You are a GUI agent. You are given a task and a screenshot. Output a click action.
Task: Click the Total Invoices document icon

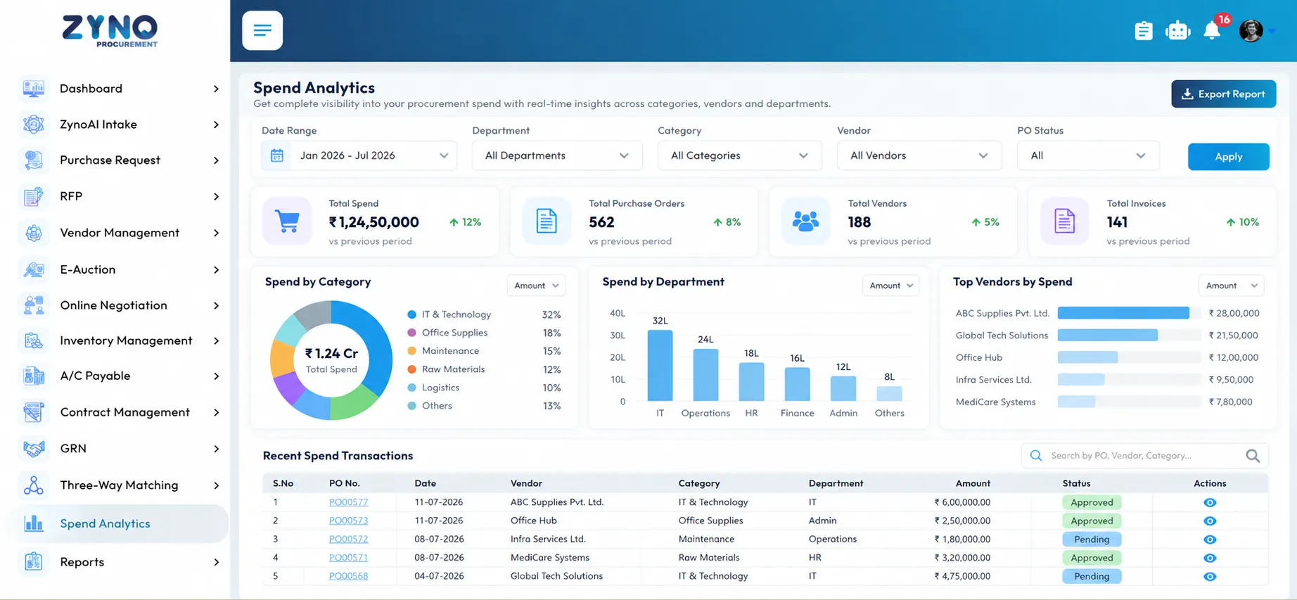[x=1064, y=222]
